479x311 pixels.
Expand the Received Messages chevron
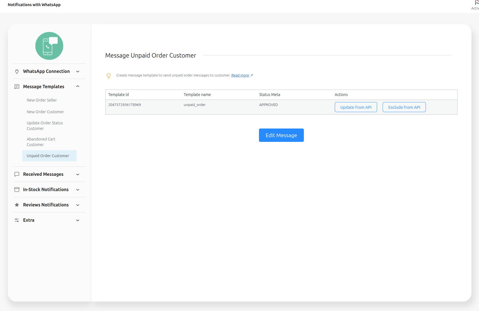click(x=78, y=174)
